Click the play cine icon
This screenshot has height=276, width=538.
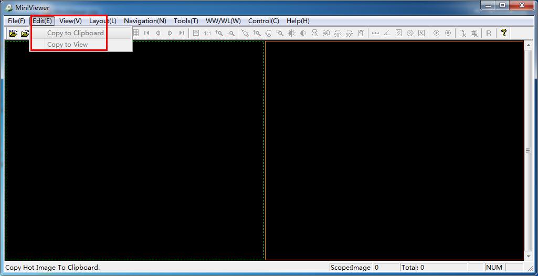click(x=436, y=33)
